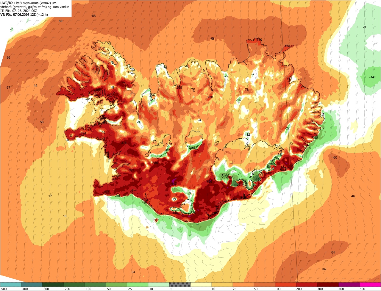Screen dimensions: 381x291
Task: Click the map value '67'
Action: [x=8, y=88]
